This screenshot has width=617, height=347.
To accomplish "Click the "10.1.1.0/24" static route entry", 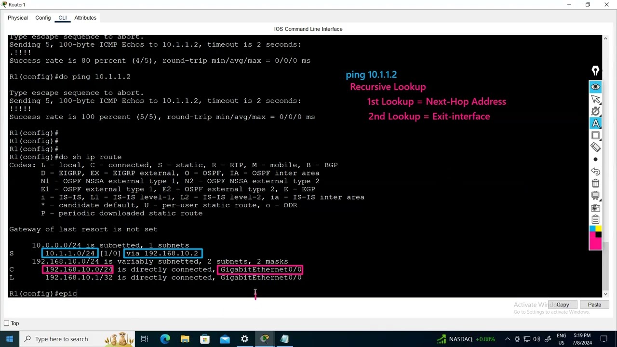I will [x=70, y=254].
